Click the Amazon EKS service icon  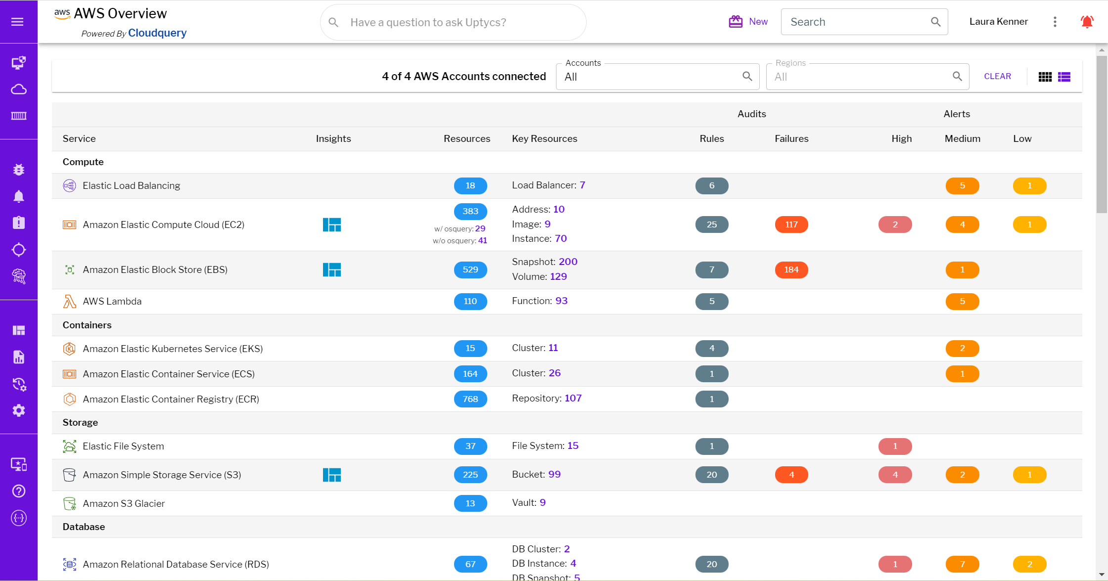[69, 348]
